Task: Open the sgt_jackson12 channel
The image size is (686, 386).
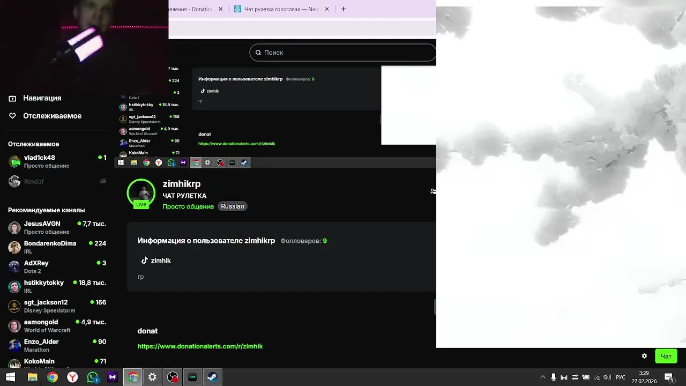Action: pos(57,306)
